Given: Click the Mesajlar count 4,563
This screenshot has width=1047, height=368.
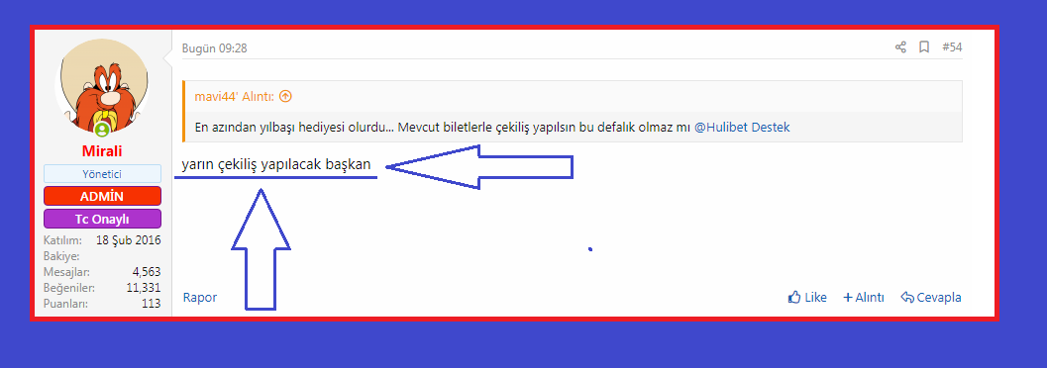Looking at the screenshot, I should click(147, 272).
